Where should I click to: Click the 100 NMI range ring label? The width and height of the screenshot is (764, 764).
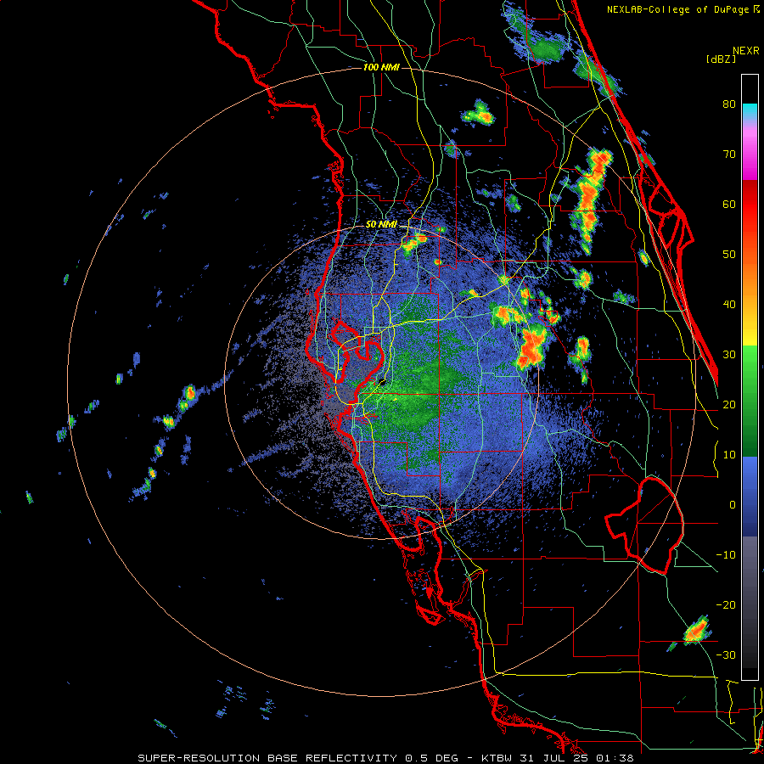coord(381,67)
